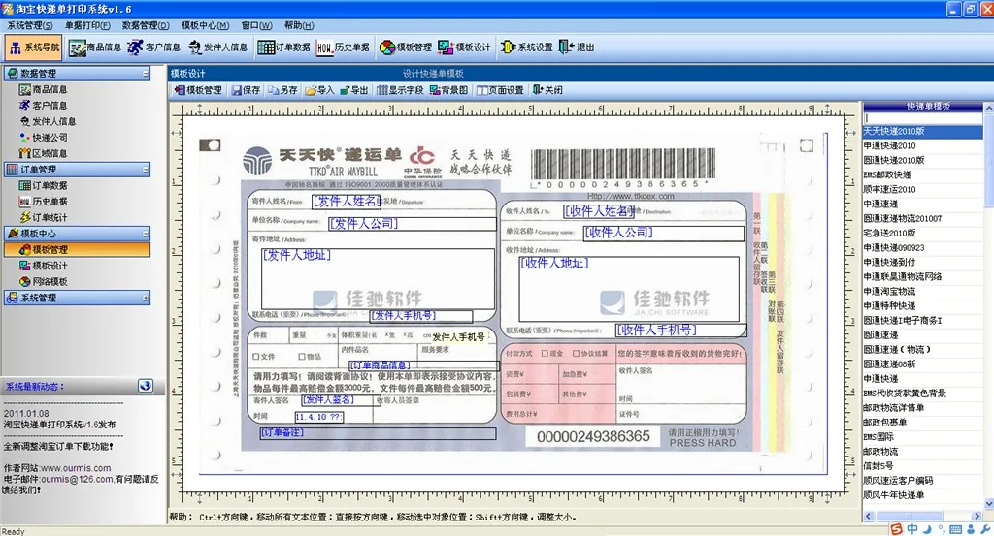The image size is (994, 536).
Task: Click 另存 save-as button
Action: (x=282, y=90)
